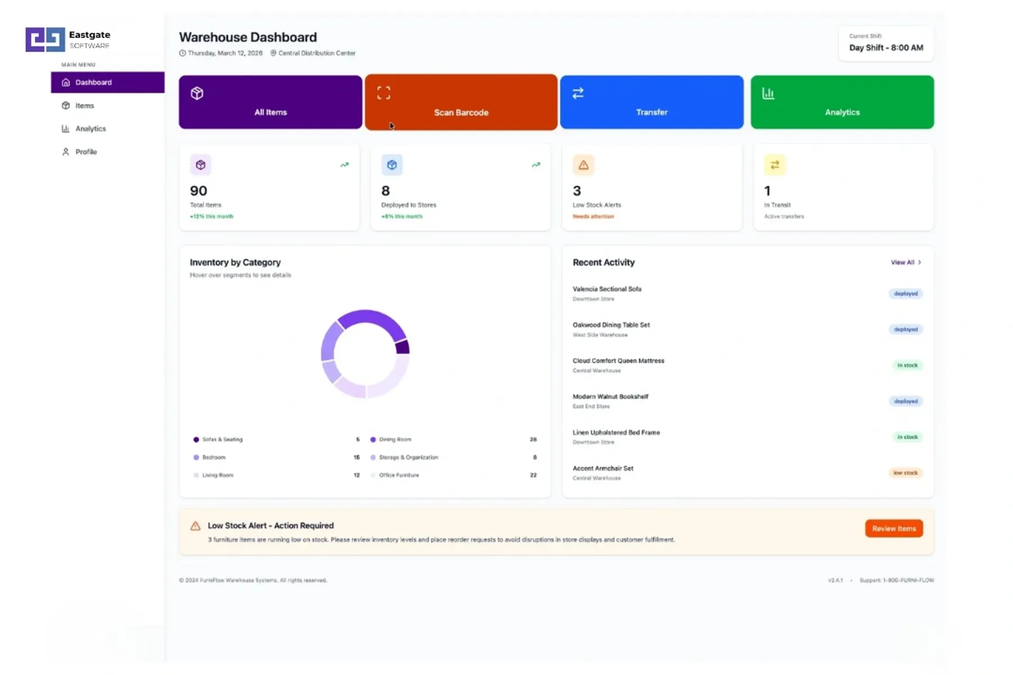Click the In Transit transfer icon

point(775,165)
